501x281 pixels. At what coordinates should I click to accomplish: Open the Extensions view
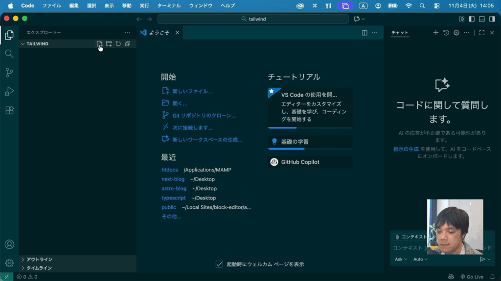9,110
